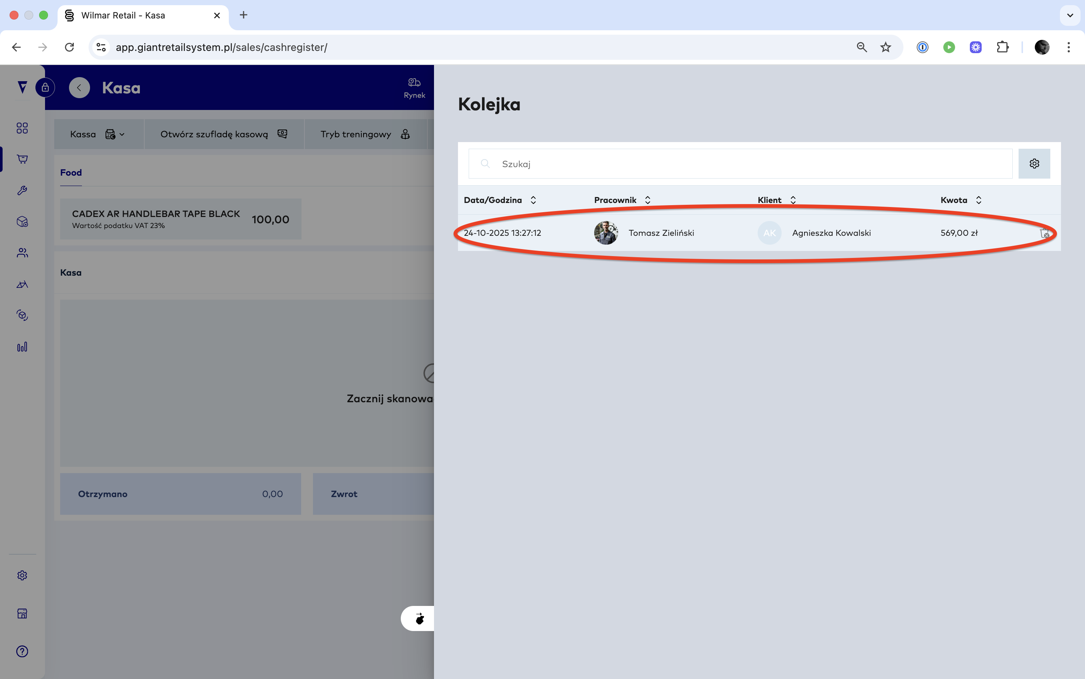Delete queued sale with trash icon

pos(1044,233)
